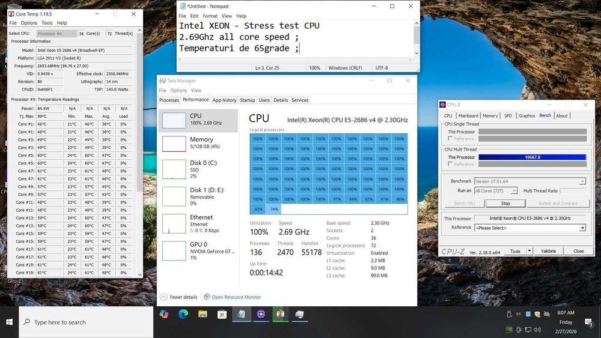
Task: Toggle Reference checkbox under CPU Multi Thread
Action: click(450, 164)
